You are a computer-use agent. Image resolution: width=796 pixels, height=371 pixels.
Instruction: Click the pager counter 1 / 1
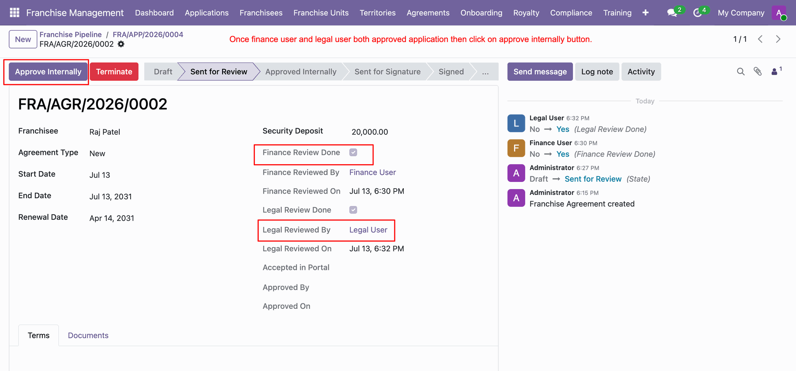pos(740,39)
